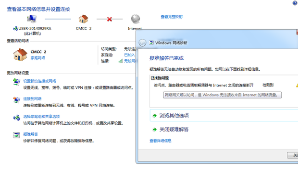Click the Internet globe icon

[x=136, y=19]
